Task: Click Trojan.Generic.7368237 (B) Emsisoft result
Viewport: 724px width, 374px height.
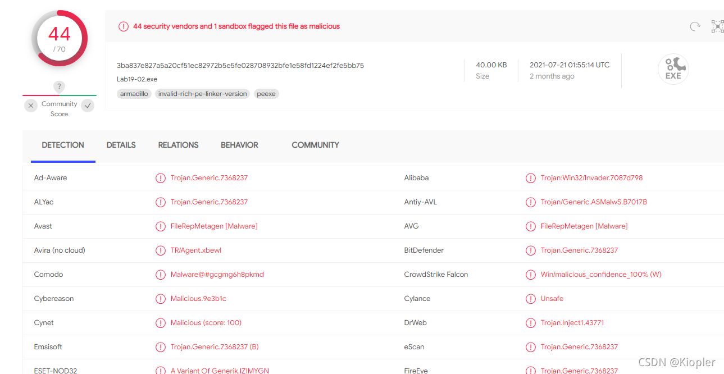Action: [x=215, y=347]
